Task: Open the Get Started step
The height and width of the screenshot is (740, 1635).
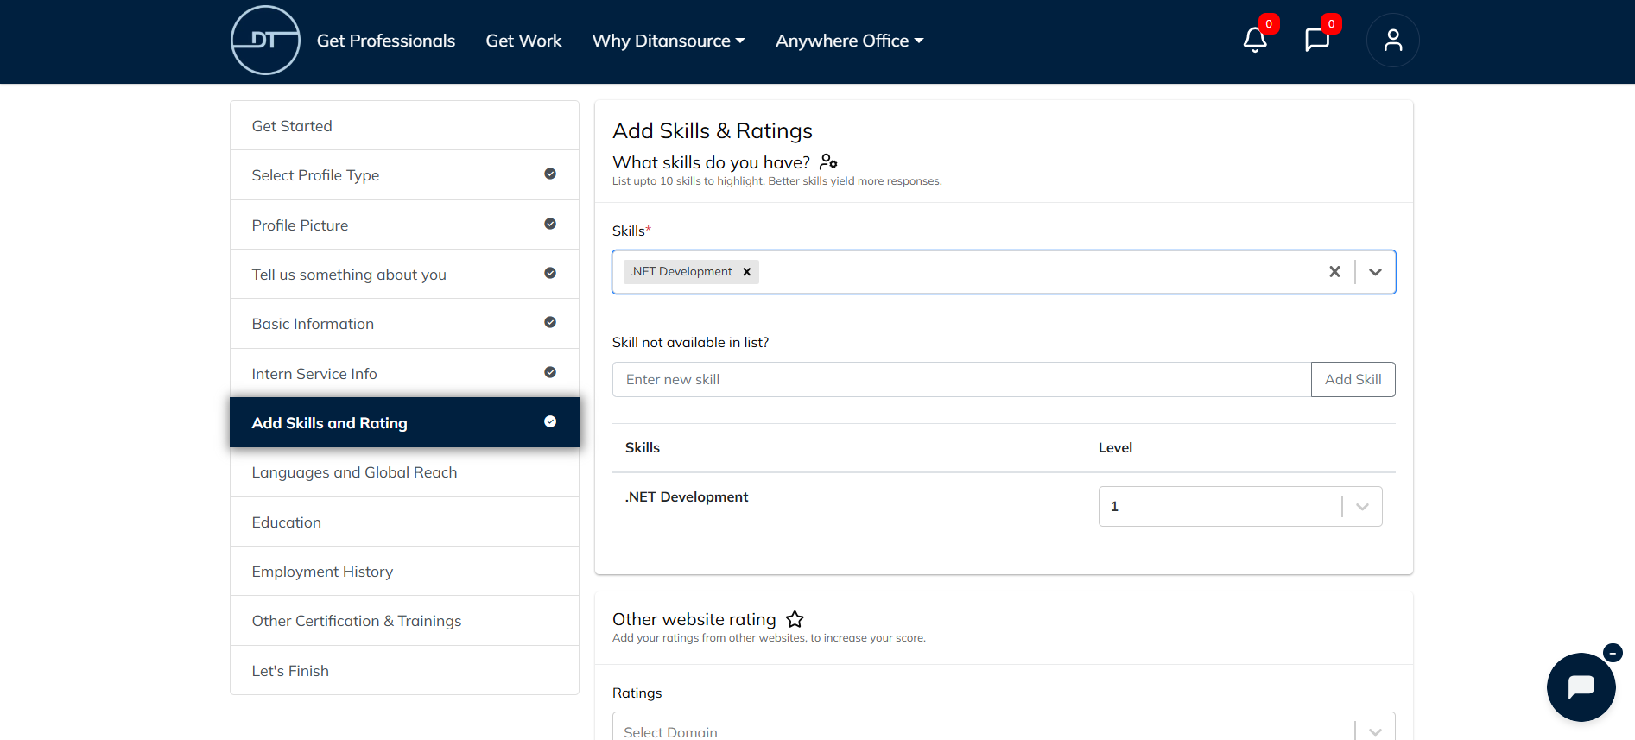Action: [404, 126]
